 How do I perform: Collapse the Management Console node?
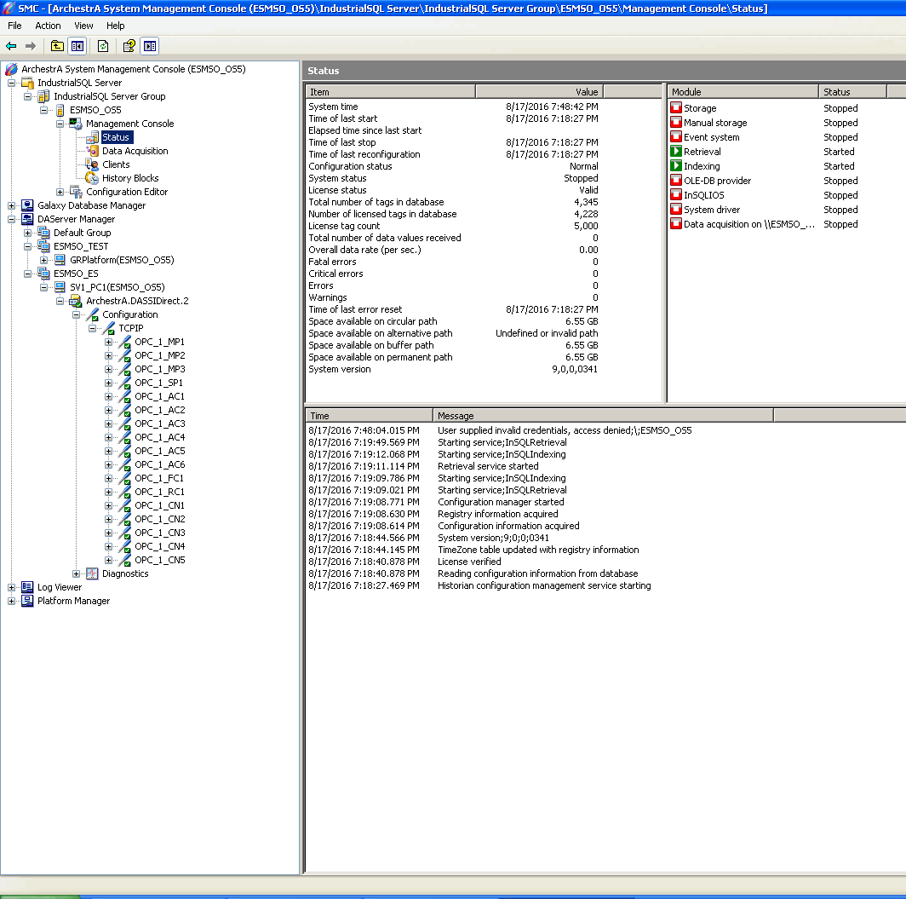pos(60,124)
